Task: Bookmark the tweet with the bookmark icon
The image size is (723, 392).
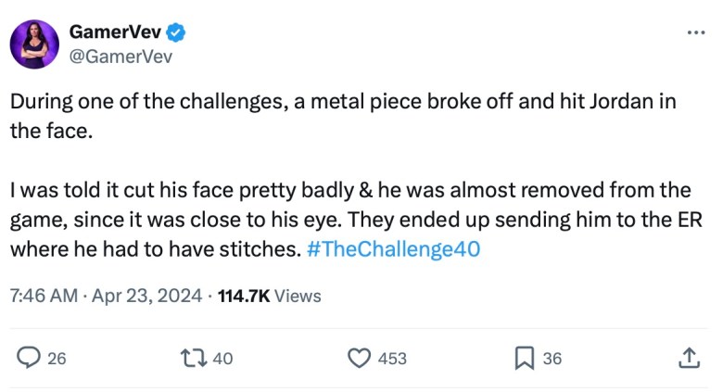Action: point(524,357)
